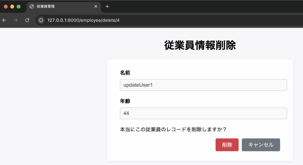Screen dimensions: 303x165
Task: Focus the address bar URL text
Action: tap(83, 20)
